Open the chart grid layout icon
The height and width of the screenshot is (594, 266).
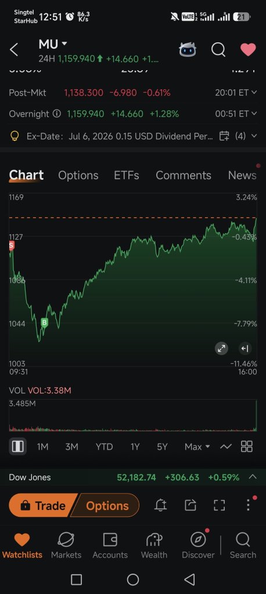pyautogui.click(x=247, y=447)
